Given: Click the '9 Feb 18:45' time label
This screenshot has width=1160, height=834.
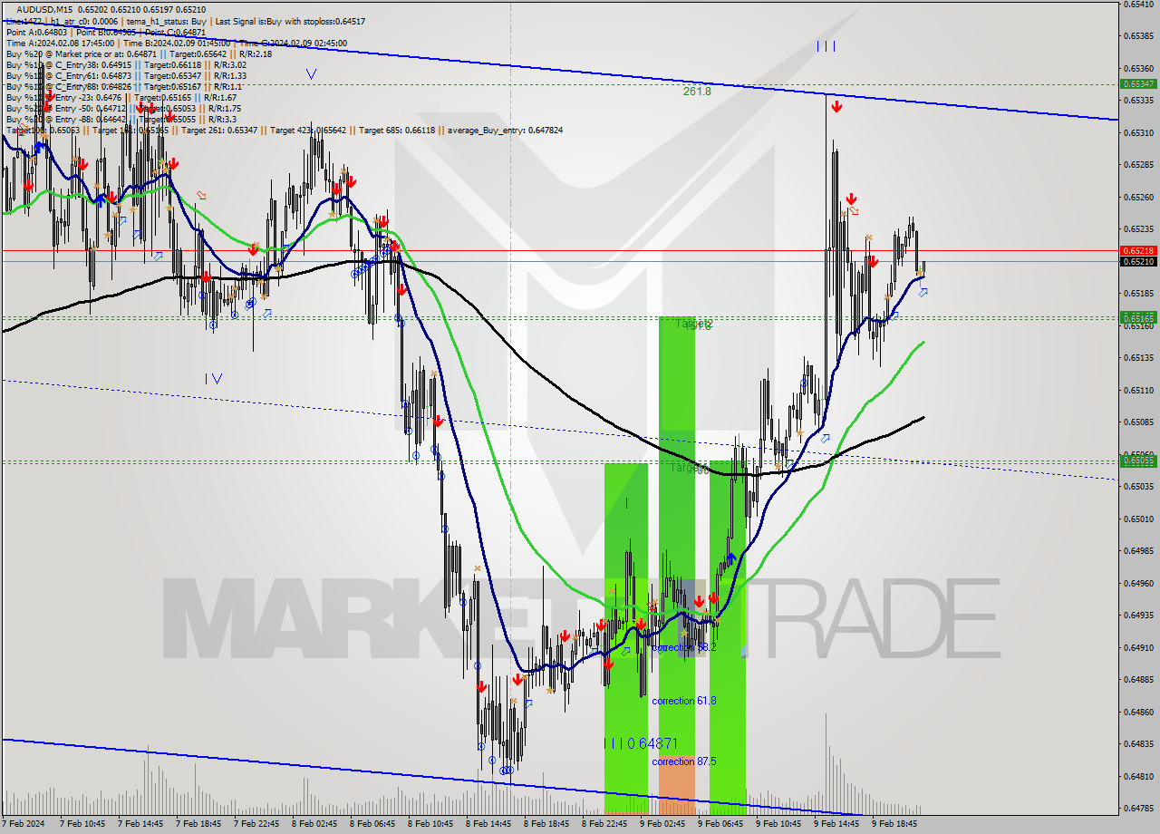Looking at the screenshot, I should tap(894, 824).
